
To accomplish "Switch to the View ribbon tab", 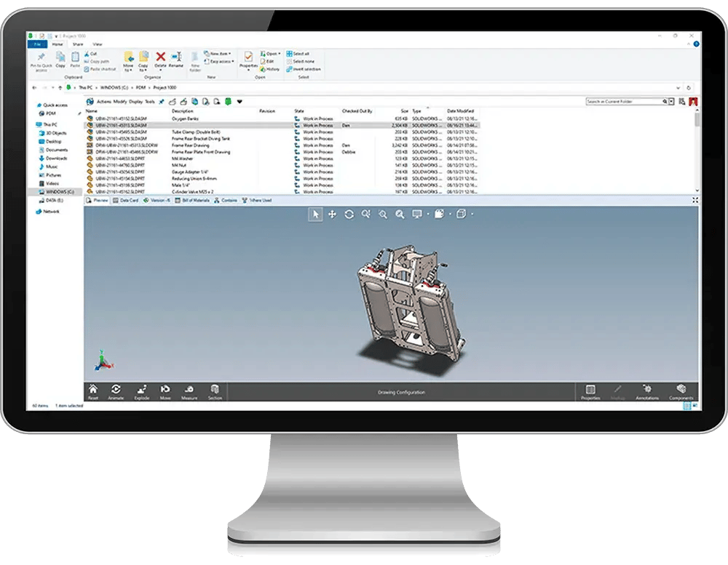I will 97,44.
